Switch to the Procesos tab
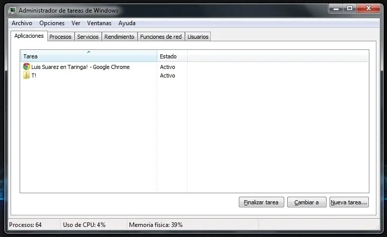Screen dimensions: 387x237 coord(60,37)
